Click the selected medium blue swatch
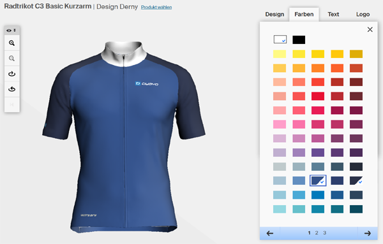383x244 pixels. 318,181
